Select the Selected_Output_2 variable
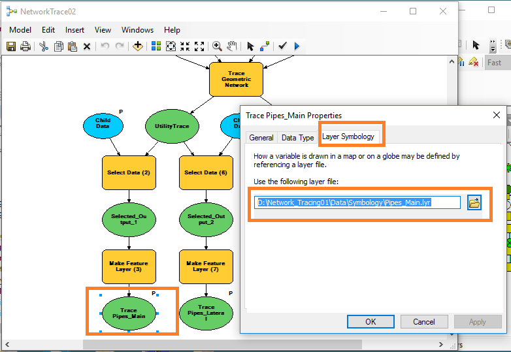The width and height of the screenshot is (511, 352). 206,219
